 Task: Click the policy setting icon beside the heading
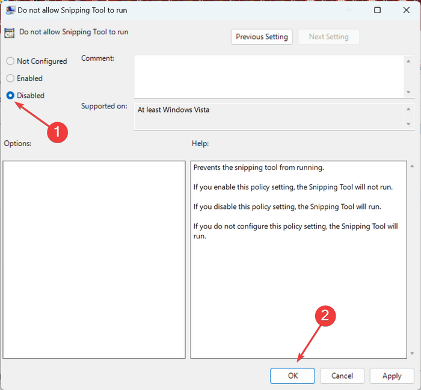(x=10, y=33)
